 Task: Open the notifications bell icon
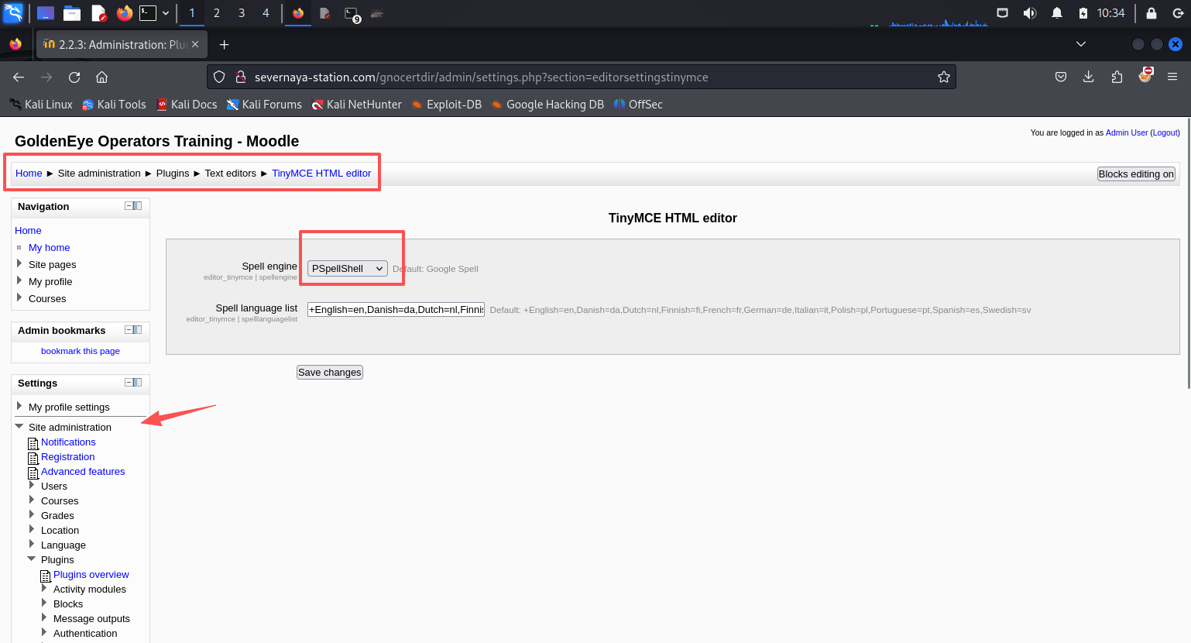[1056, 13]
